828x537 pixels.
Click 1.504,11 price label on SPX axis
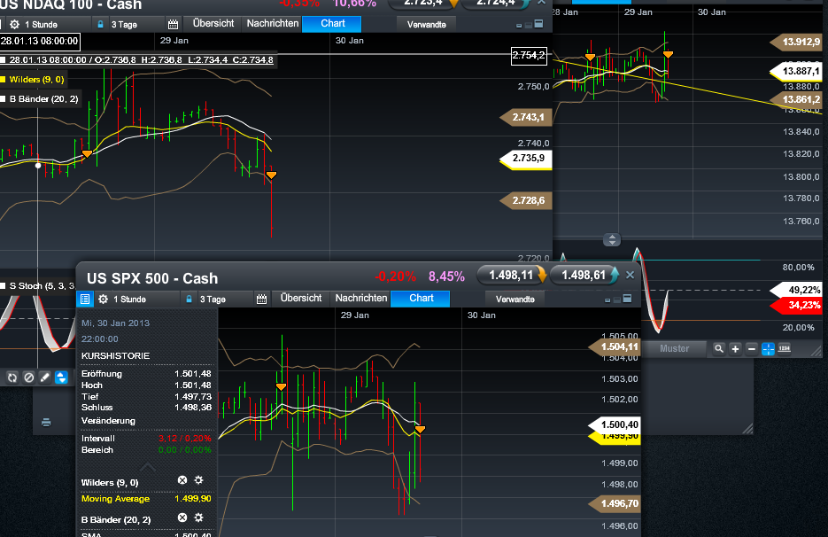click(615, 346)
